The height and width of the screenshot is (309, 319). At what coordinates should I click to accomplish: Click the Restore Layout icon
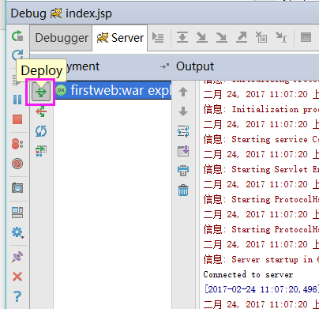(x=17, y=213)
